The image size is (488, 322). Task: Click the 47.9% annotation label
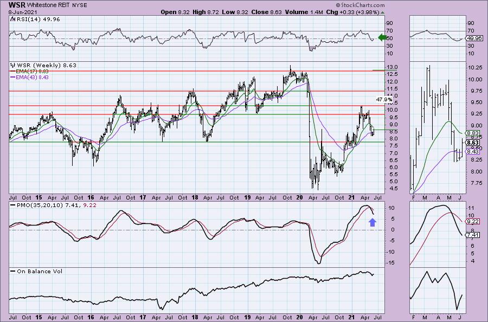384,100
